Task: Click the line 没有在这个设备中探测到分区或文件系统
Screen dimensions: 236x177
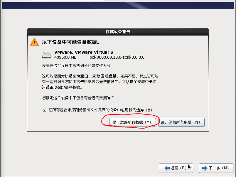Action: [x=77, y=66]
